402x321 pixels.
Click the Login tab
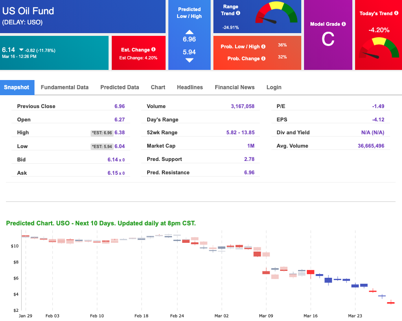click(x=274, y=87)
